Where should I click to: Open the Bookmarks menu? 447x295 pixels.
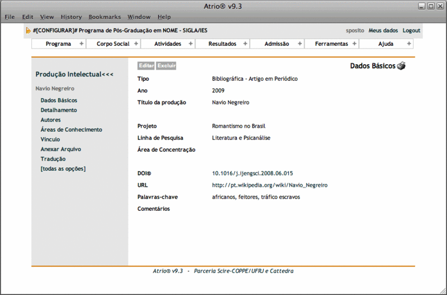[x=104, y=17]
